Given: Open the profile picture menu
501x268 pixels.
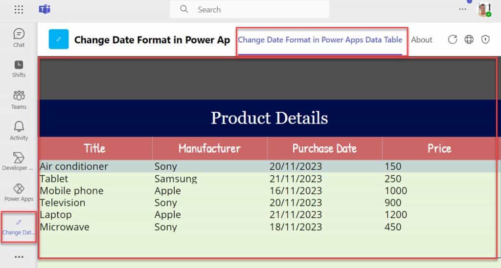Looking at the screenshot, I should coord(484,10).
